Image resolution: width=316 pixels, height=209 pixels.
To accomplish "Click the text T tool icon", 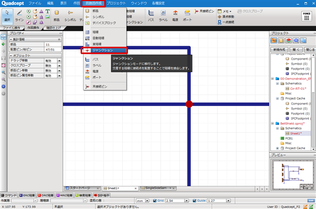I will point(47,11).
